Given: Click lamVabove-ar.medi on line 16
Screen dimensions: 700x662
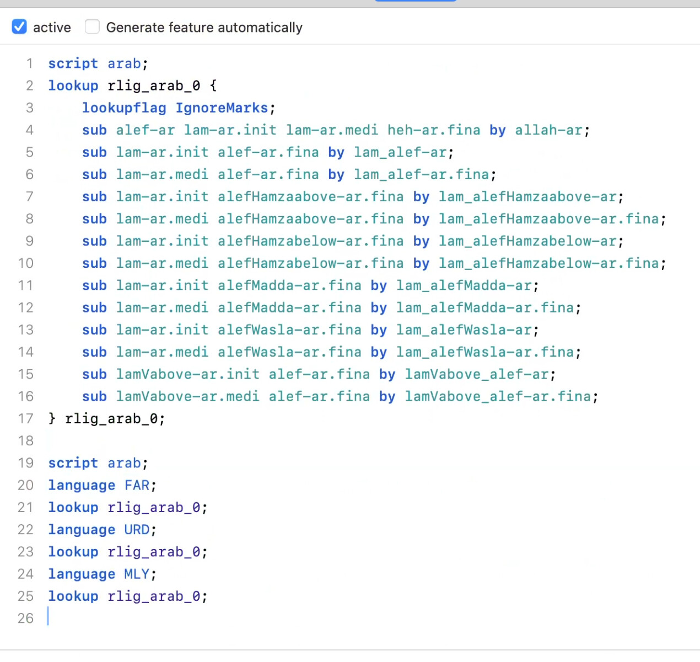Looking at the screenshot, I should (x=187, y=396).
